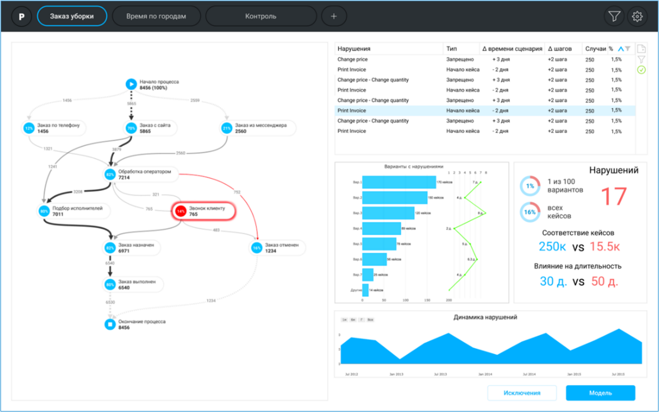This screenshot has width=659, height=412.
Task: Switch to Время по городам tab
Action: pos(156,17)
